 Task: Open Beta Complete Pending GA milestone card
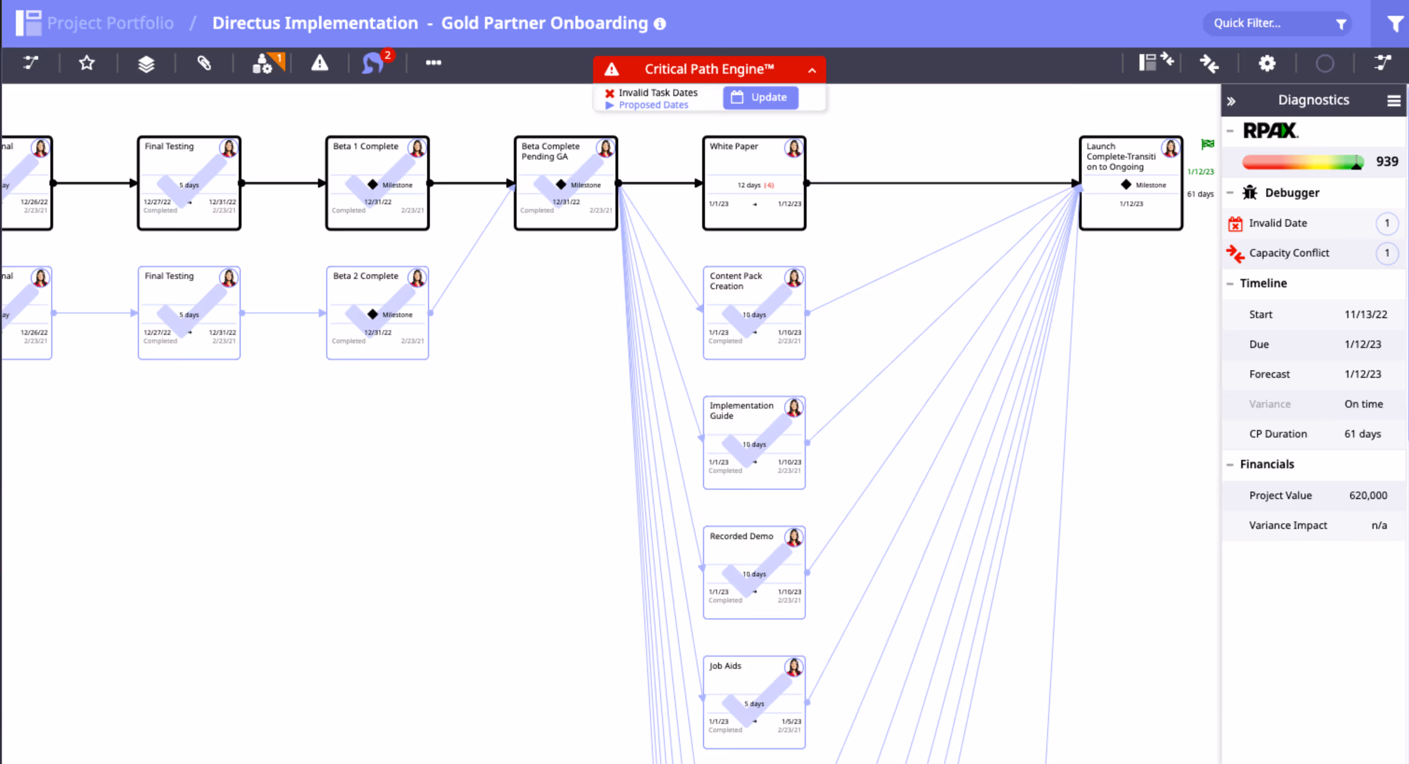(x=566, y=183)
